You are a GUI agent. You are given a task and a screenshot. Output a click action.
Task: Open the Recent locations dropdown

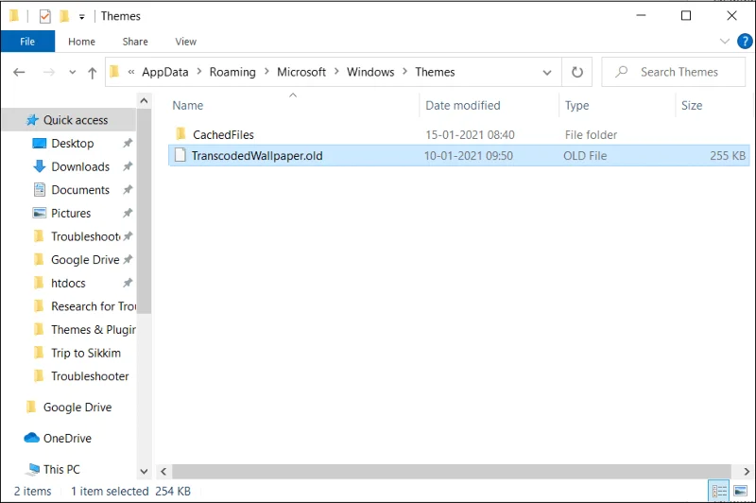click(73, 73)
